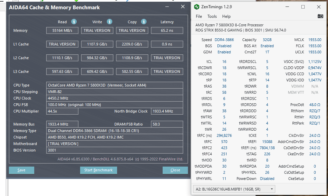Click the CPU Clock value 4450.2 MHz
328x196 pixels.
click(x=115, y=98)
